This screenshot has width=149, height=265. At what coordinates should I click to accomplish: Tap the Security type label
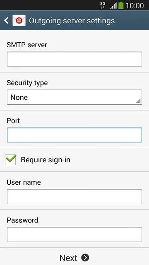(27, 83)
